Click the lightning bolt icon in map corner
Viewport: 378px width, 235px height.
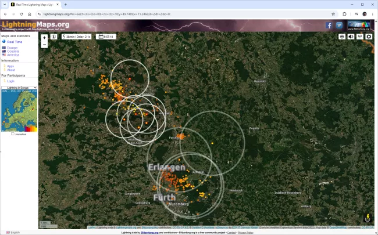[x=368, y=218]
